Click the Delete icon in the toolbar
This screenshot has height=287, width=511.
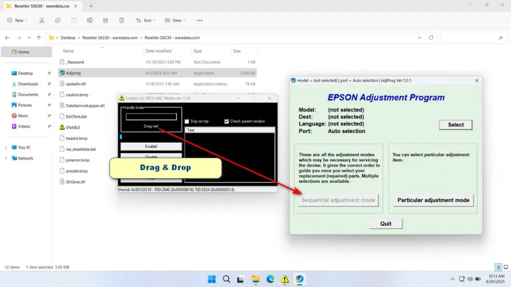tap(121, 20)
